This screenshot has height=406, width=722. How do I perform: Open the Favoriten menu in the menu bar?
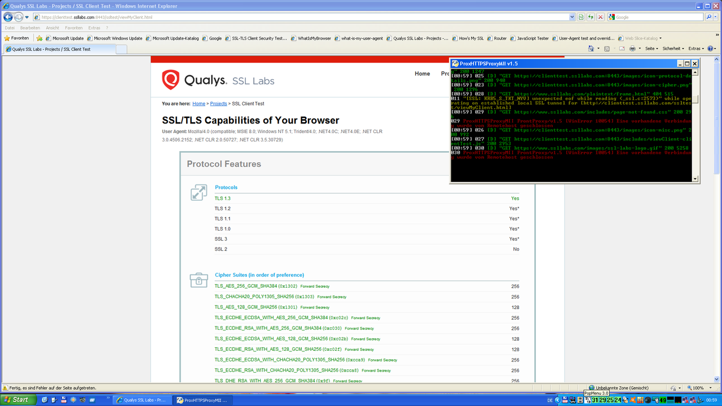pos(74,28)
